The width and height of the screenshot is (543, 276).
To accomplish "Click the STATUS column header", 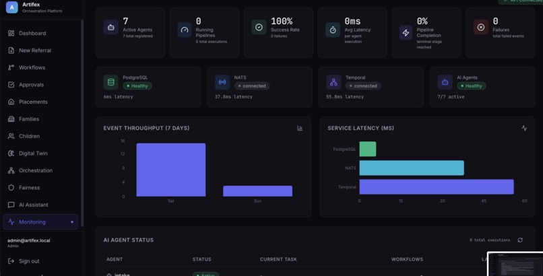I will point(202,259).
